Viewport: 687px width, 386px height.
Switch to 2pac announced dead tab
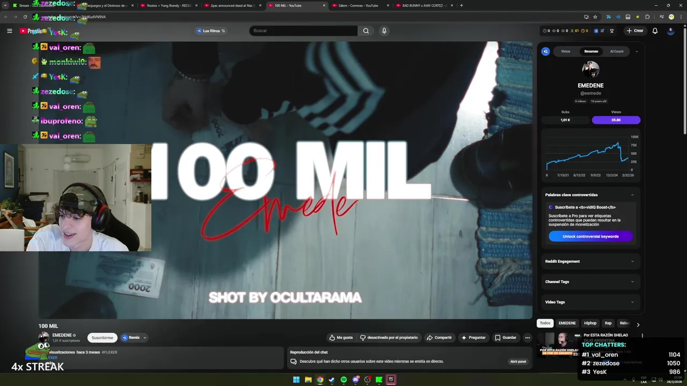[232, 5]
